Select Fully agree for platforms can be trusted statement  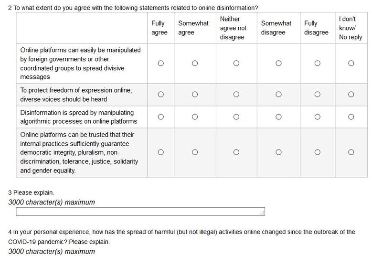[160, 152]
